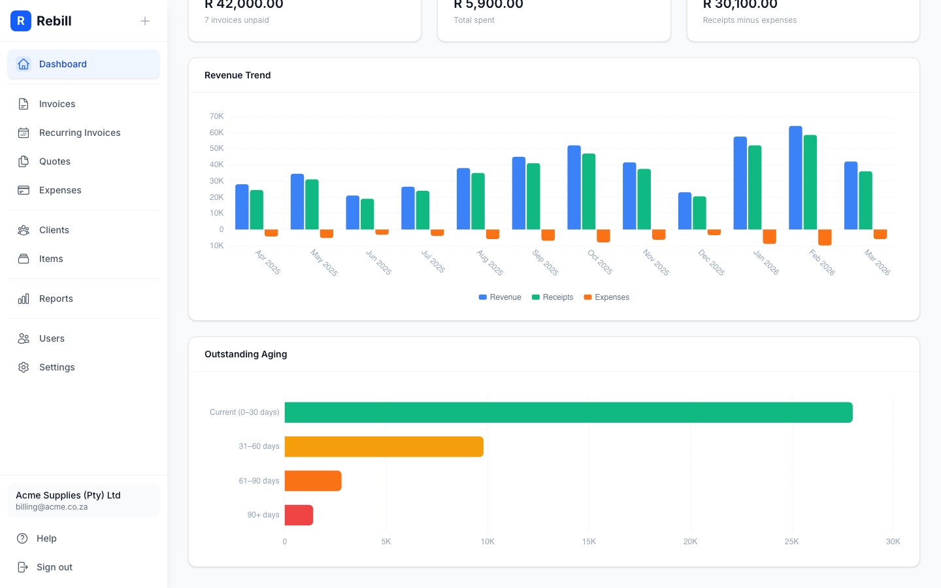The height and width of the screenshot is (588, 941).
Task: Open Settings with the gear icon
Action: 24,367
